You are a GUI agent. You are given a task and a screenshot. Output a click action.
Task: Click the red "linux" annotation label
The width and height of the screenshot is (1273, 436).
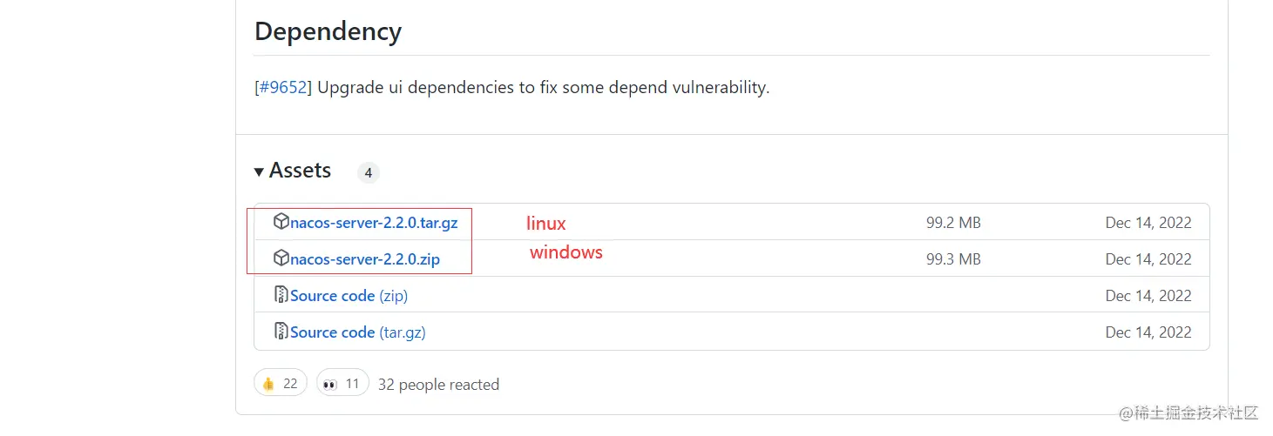pos(546,224)
